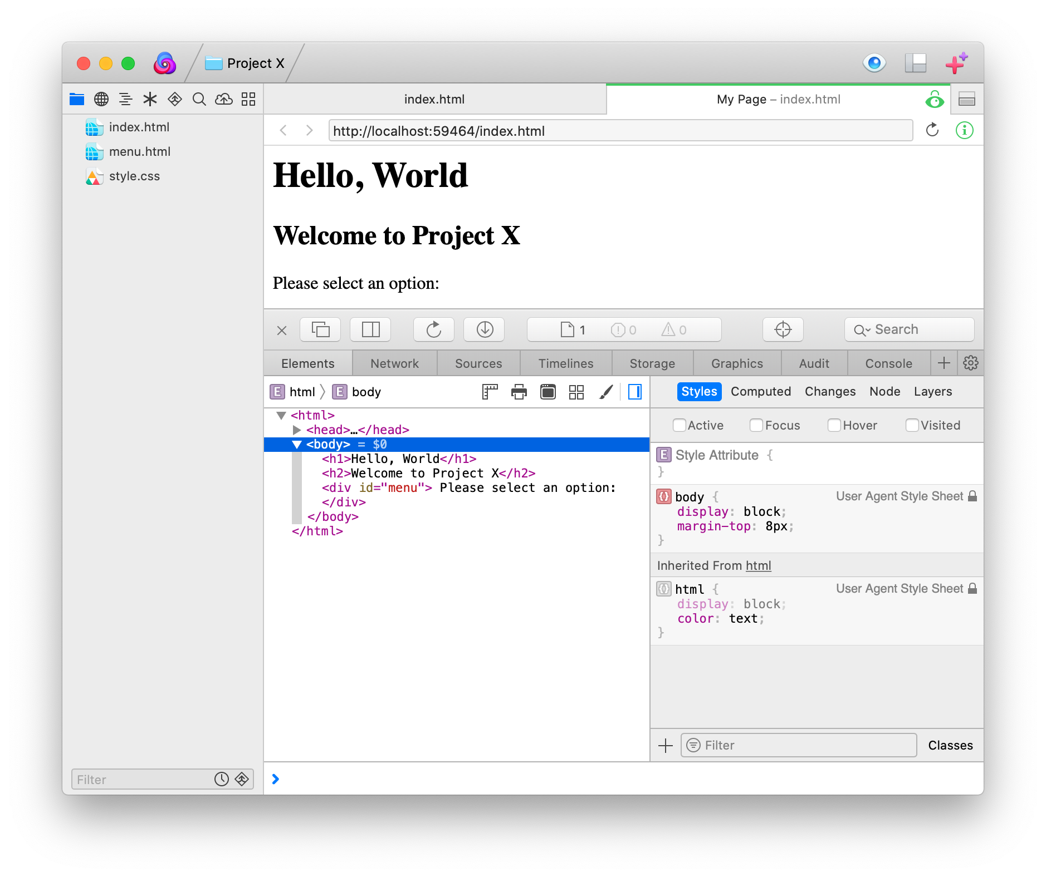This screenshot has width=1046, height=877.
Task: Toggle the sidebar filter source control icon
Action: (242, 779)
